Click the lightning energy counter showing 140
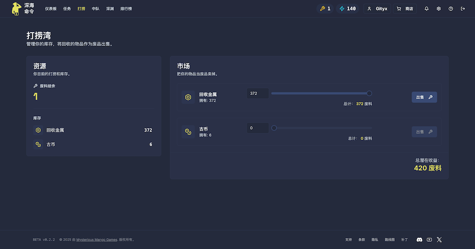The width and height of the screenshot is (475, 249). tap(348, 9)
